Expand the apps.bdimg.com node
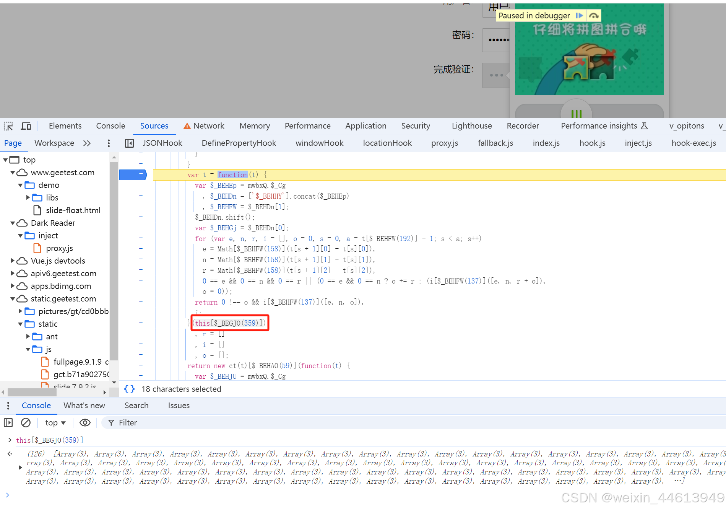 coord(13,286)
